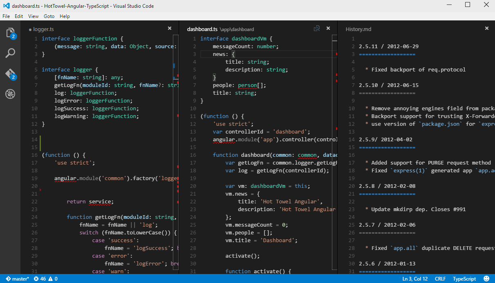The width and height of the screenshot is (495, 283).
Task: Close the History.md editor
Action: pos(486,29)
